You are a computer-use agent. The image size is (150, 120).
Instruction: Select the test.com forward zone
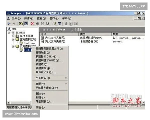click(29, 43)
